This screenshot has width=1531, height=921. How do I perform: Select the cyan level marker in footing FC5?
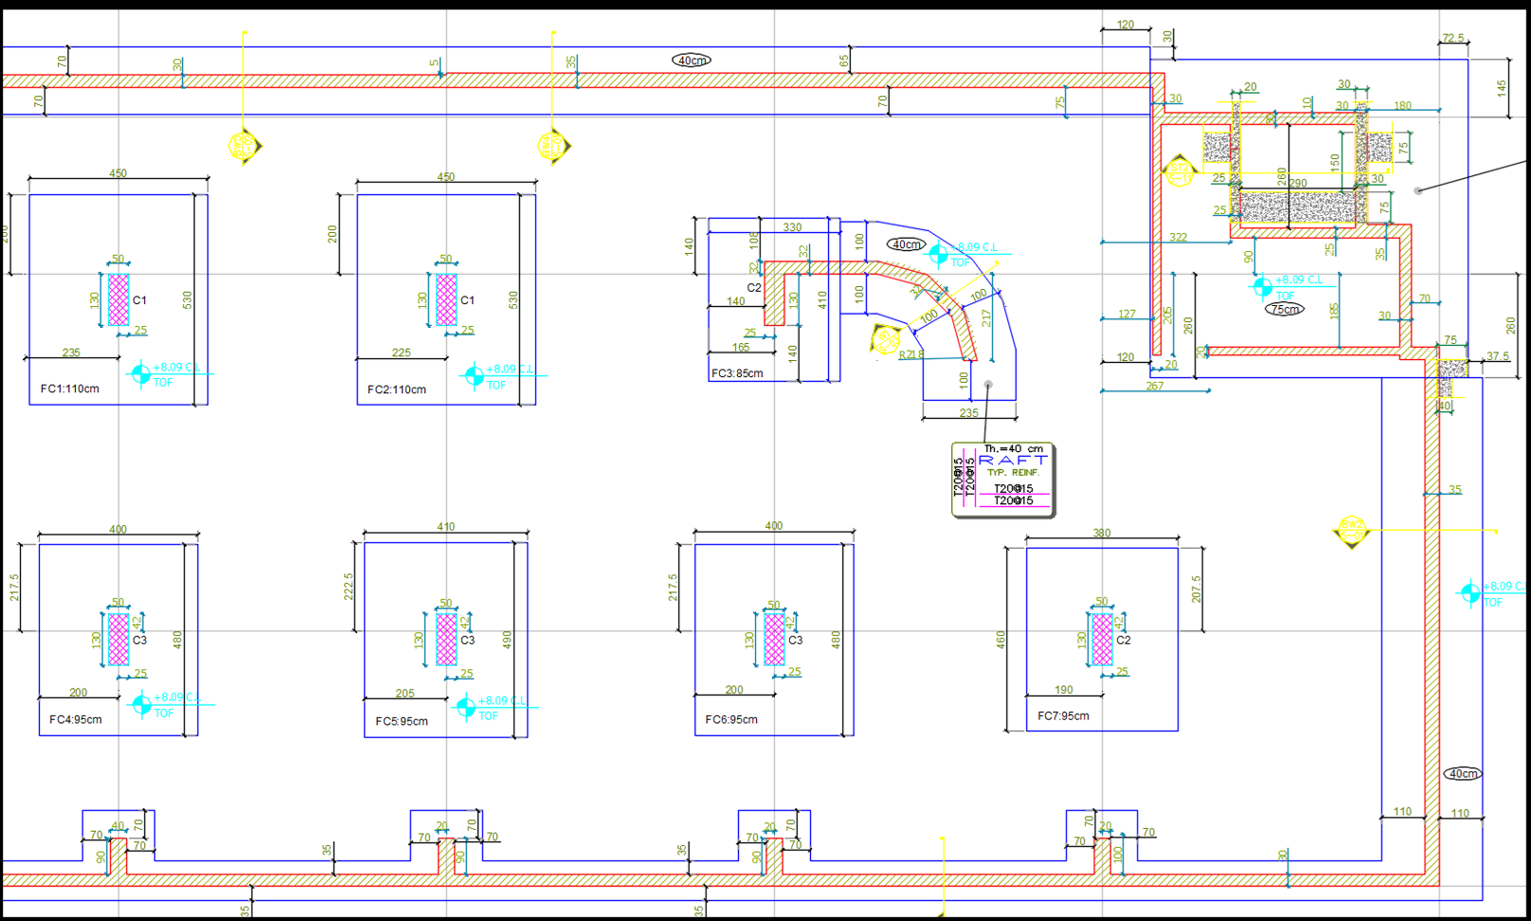point(465,707)
